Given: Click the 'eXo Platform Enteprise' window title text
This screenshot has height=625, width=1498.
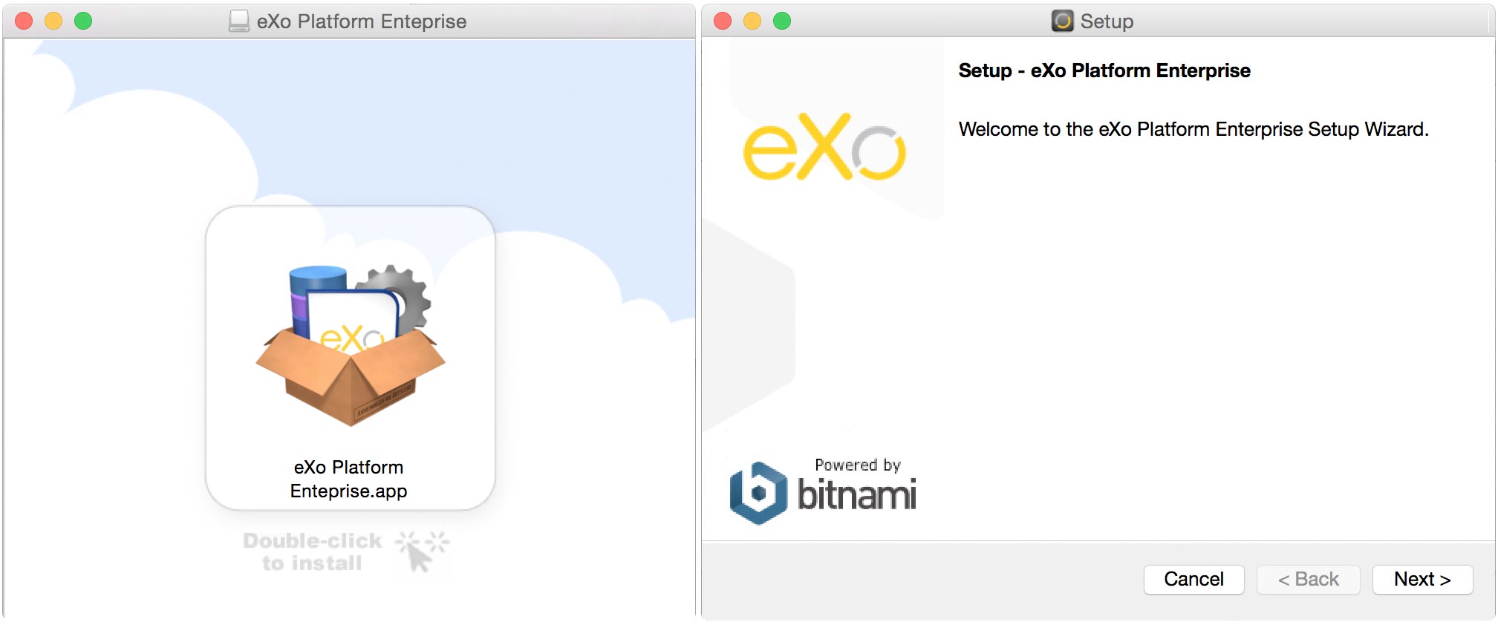Looking at the screenshot, I should click(362, 22).
